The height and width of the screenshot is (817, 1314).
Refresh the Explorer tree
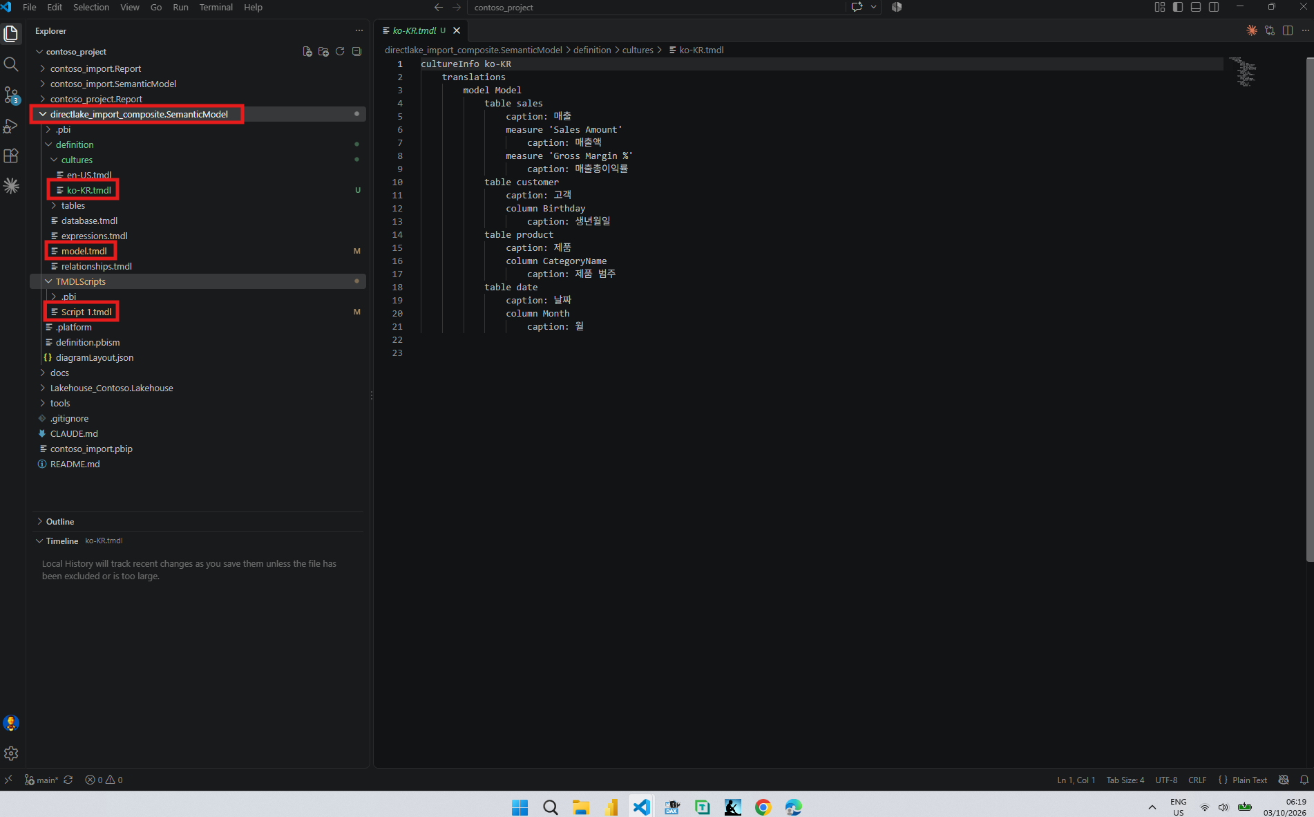tap(340, 52)
